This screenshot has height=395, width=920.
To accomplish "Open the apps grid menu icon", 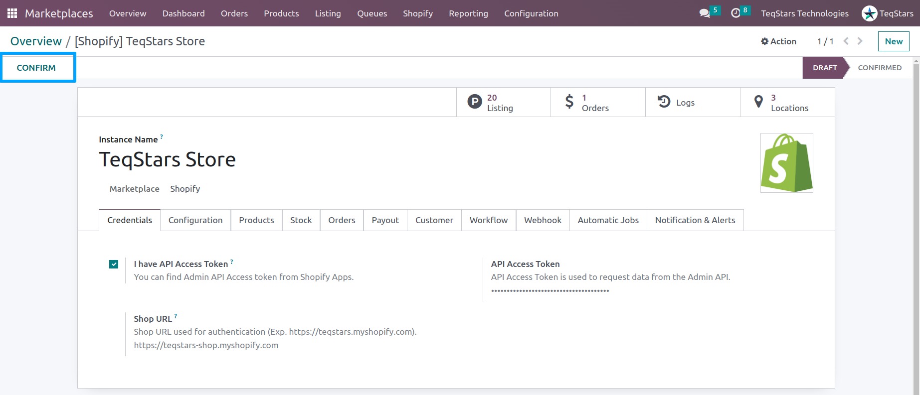I will click(12, 13).
